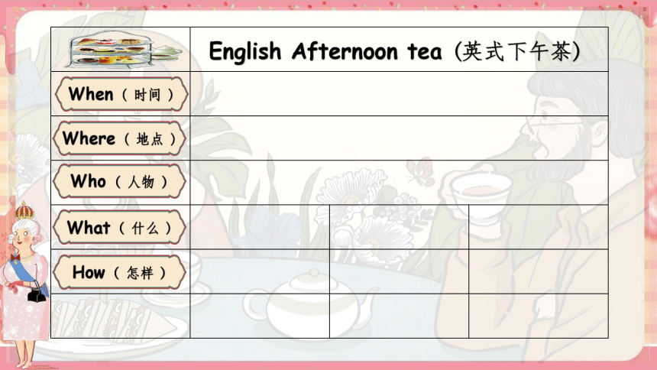Select the When (时间) label
The width and height of the screenshot is (657, 370).
121,94
